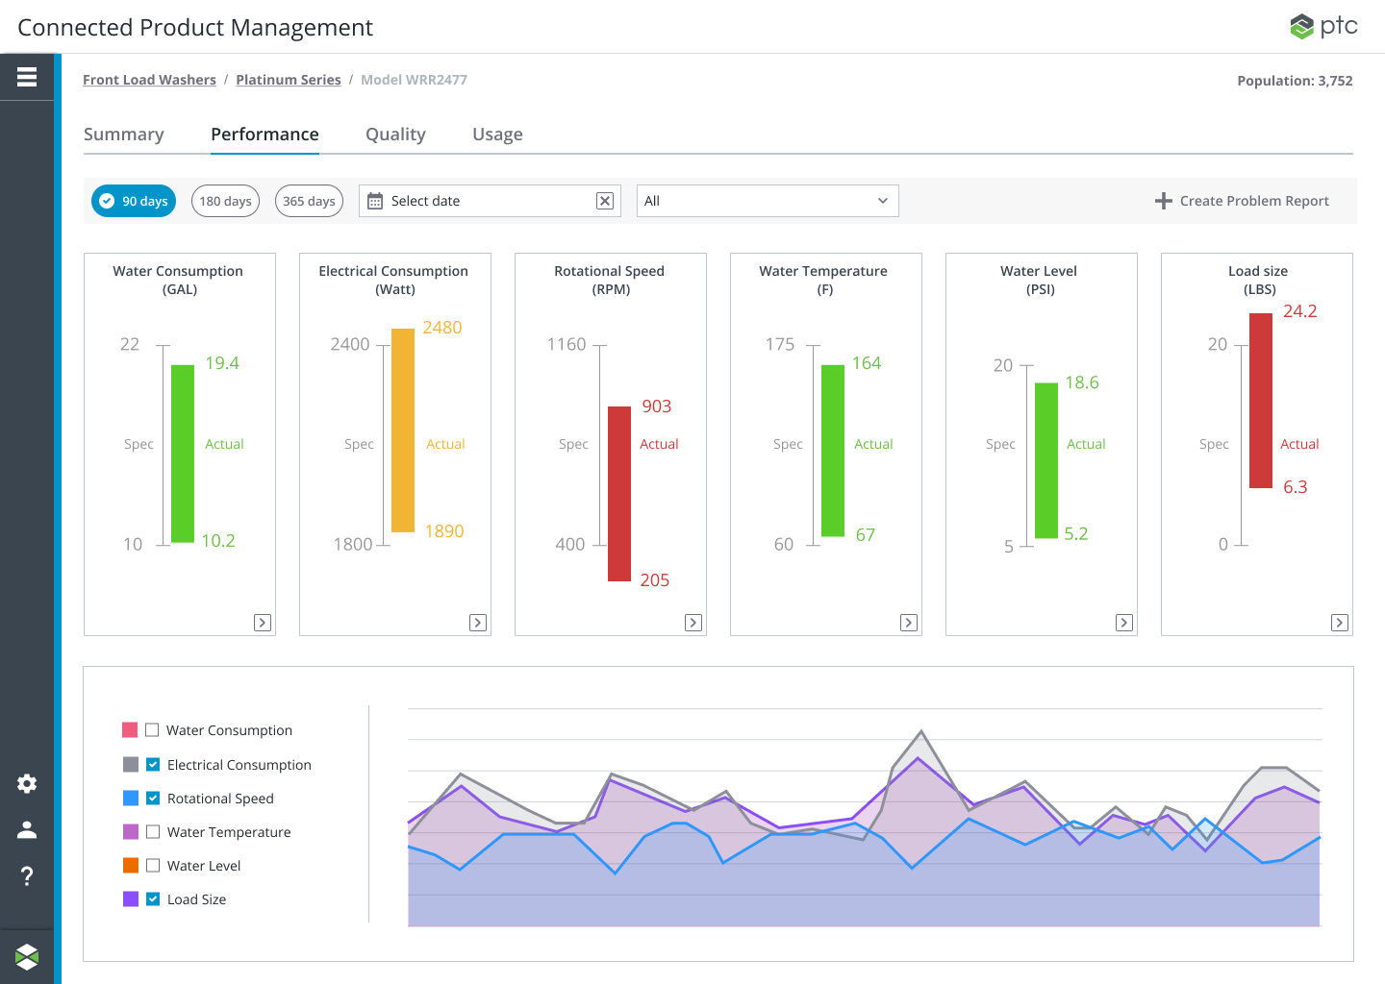Uncheck Load Size in legend
This screenshot has height=984, width=1385.
[153, 899]
